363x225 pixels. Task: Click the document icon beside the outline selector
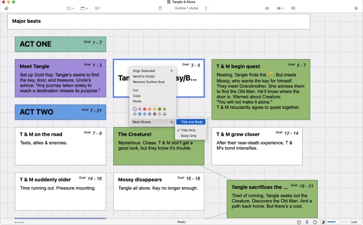point(160,8)
